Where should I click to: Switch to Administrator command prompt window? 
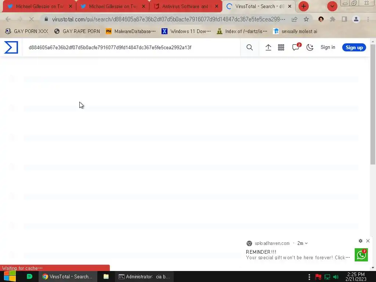pos(144,276)
